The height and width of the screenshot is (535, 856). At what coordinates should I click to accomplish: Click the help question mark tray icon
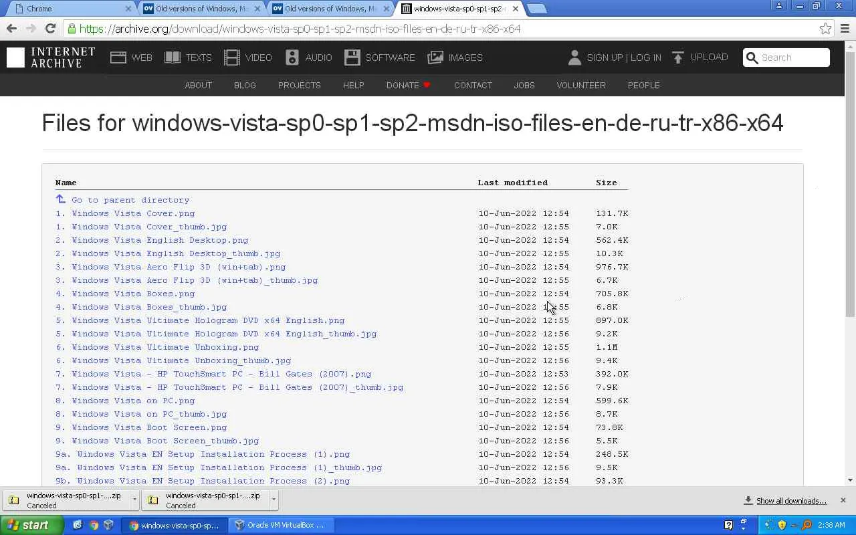click(729, 525)
